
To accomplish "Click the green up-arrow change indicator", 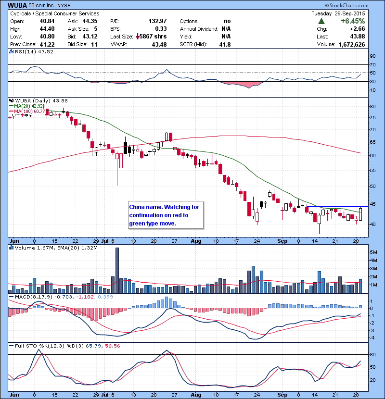I will 321,21.
